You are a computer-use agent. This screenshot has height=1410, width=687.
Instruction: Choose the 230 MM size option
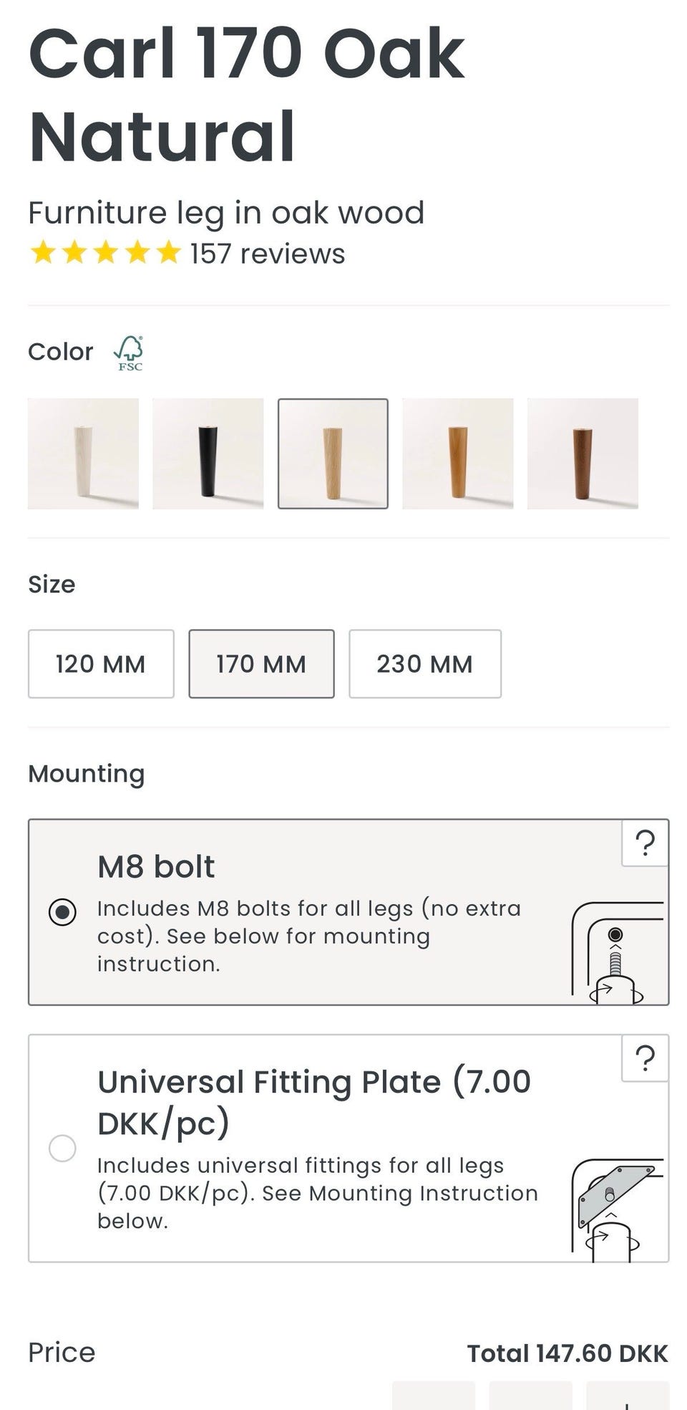(425, 663)
